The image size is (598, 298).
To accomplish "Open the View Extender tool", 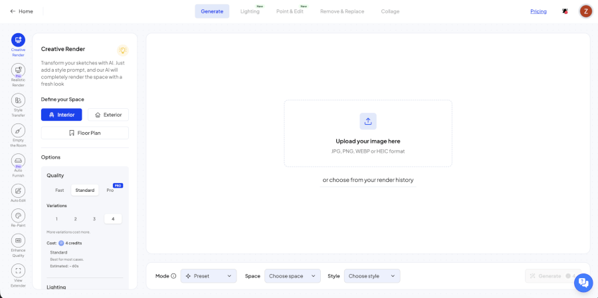I will pyautogui.click(x=18, y=271).
